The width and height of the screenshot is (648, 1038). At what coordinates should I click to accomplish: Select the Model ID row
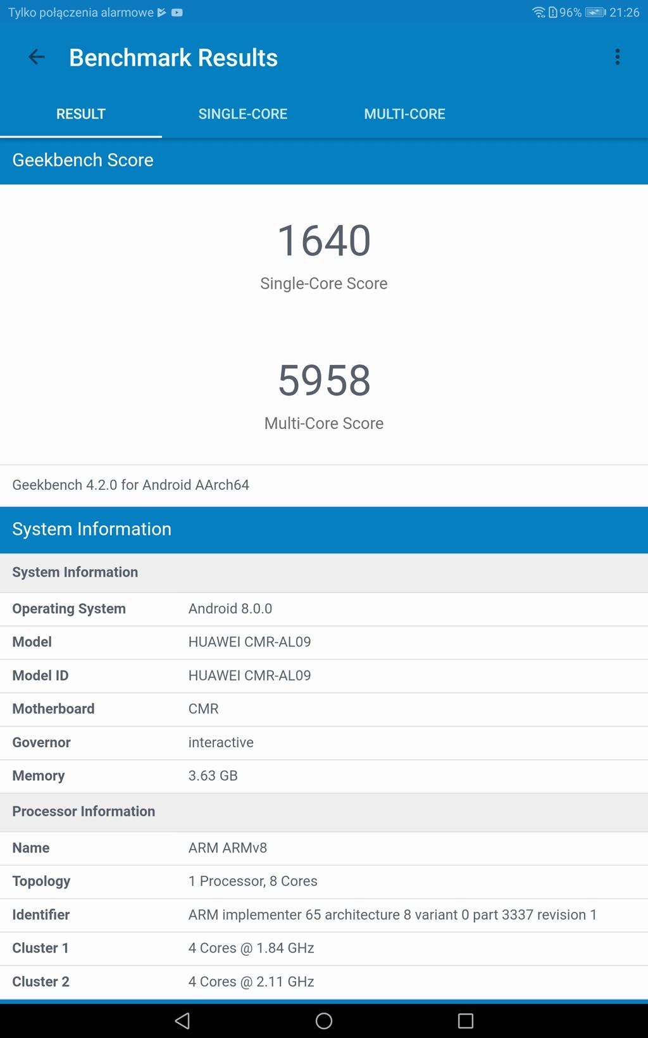pyautogui.click(x=324, y=676)
